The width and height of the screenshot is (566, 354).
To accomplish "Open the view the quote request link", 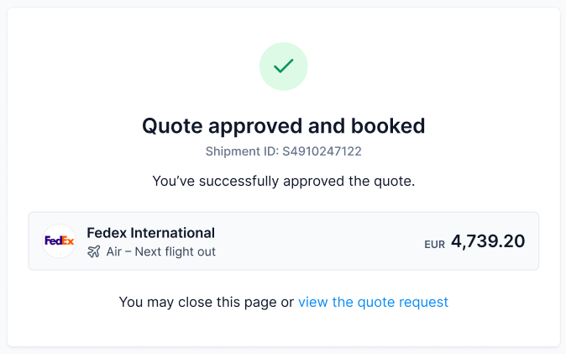I will click(x=373, y=302).
